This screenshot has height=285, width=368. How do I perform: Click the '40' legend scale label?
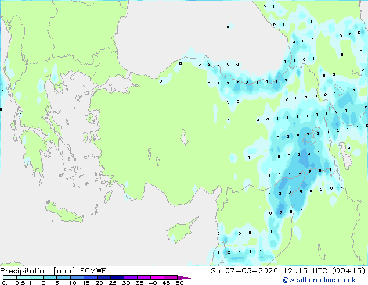point(153,283)
